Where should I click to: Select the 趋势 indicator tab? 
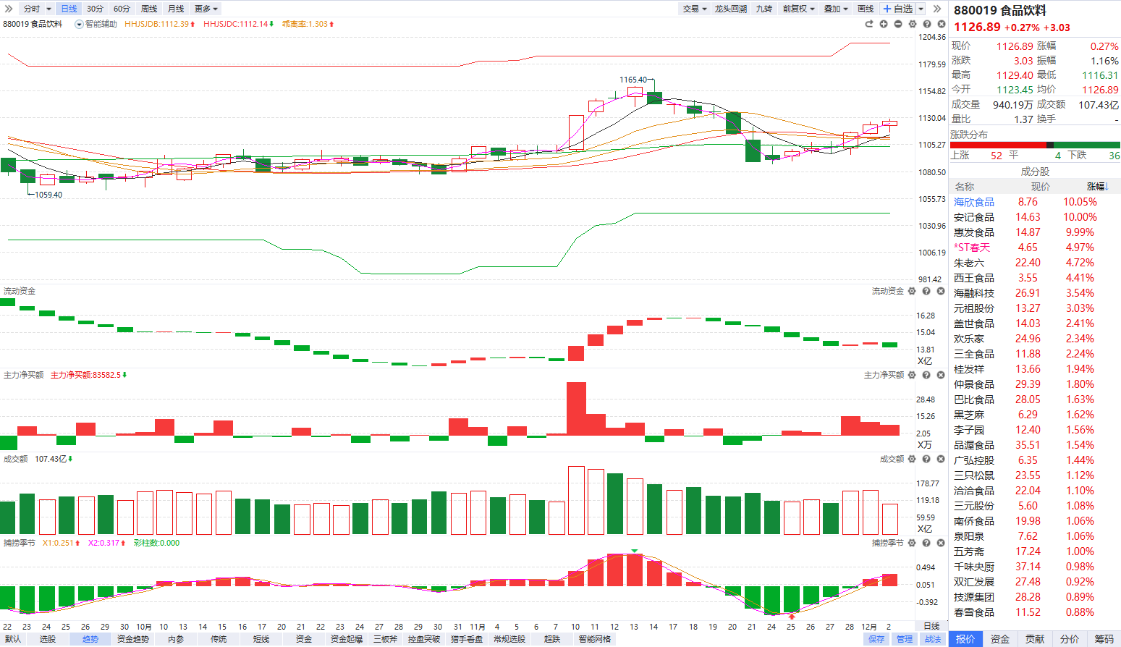click(90, 639)
